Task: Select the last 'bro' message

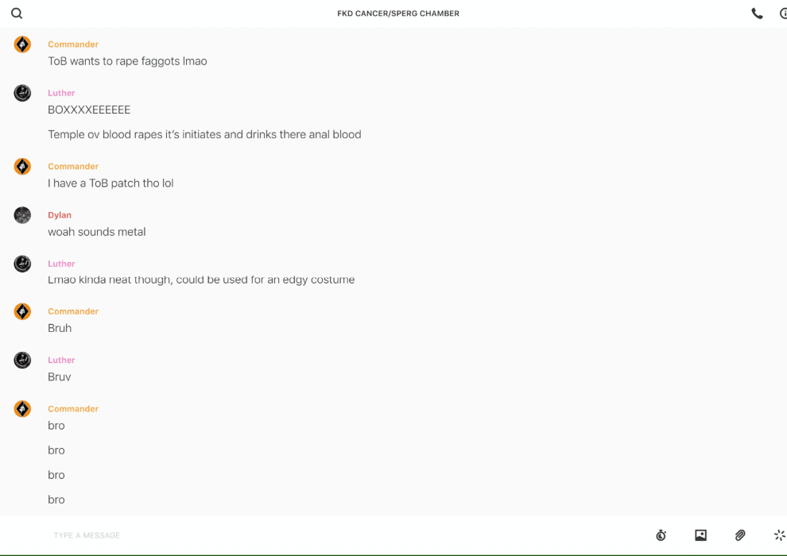Action: pyautogui.click(x=56, y=500)
